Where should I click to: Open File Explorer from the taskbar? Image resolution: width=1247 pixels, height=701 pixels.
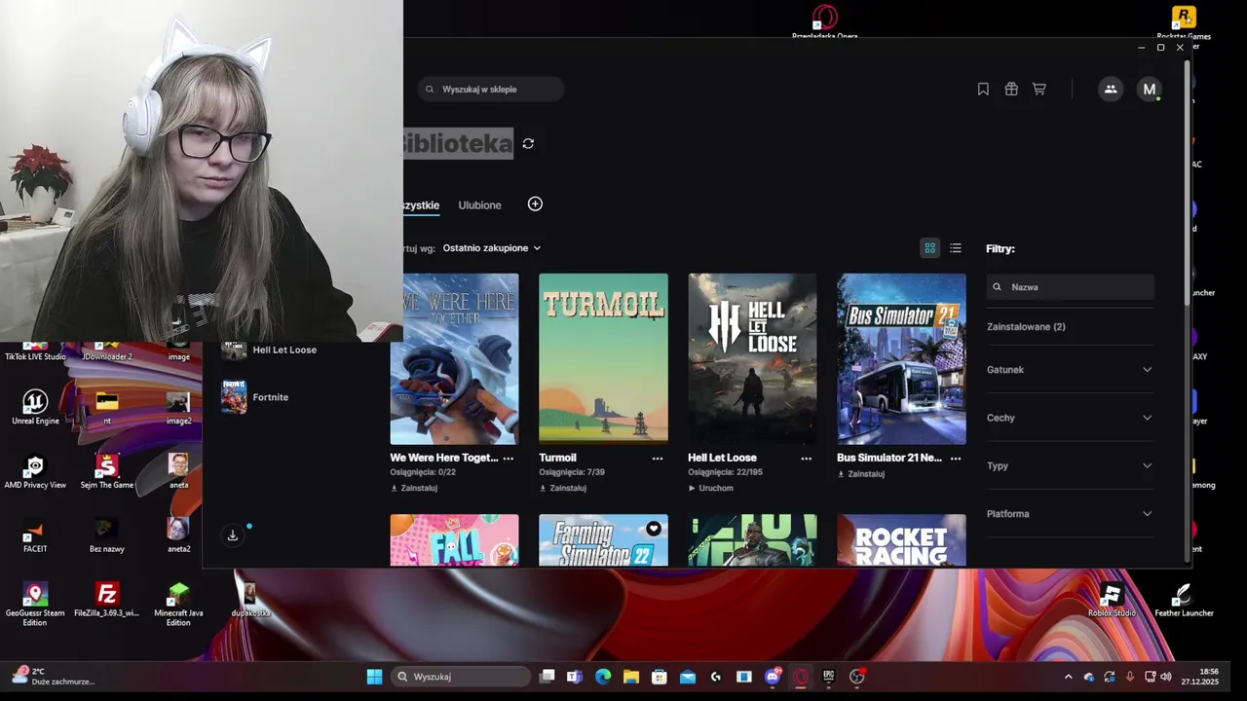(x=631, y=677)
